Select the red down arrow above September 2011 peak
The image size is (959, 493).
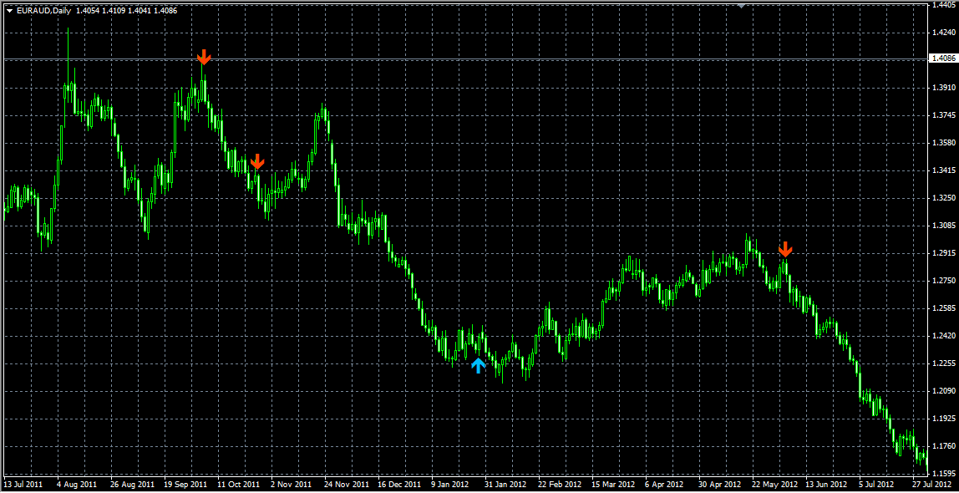[204, 58]
